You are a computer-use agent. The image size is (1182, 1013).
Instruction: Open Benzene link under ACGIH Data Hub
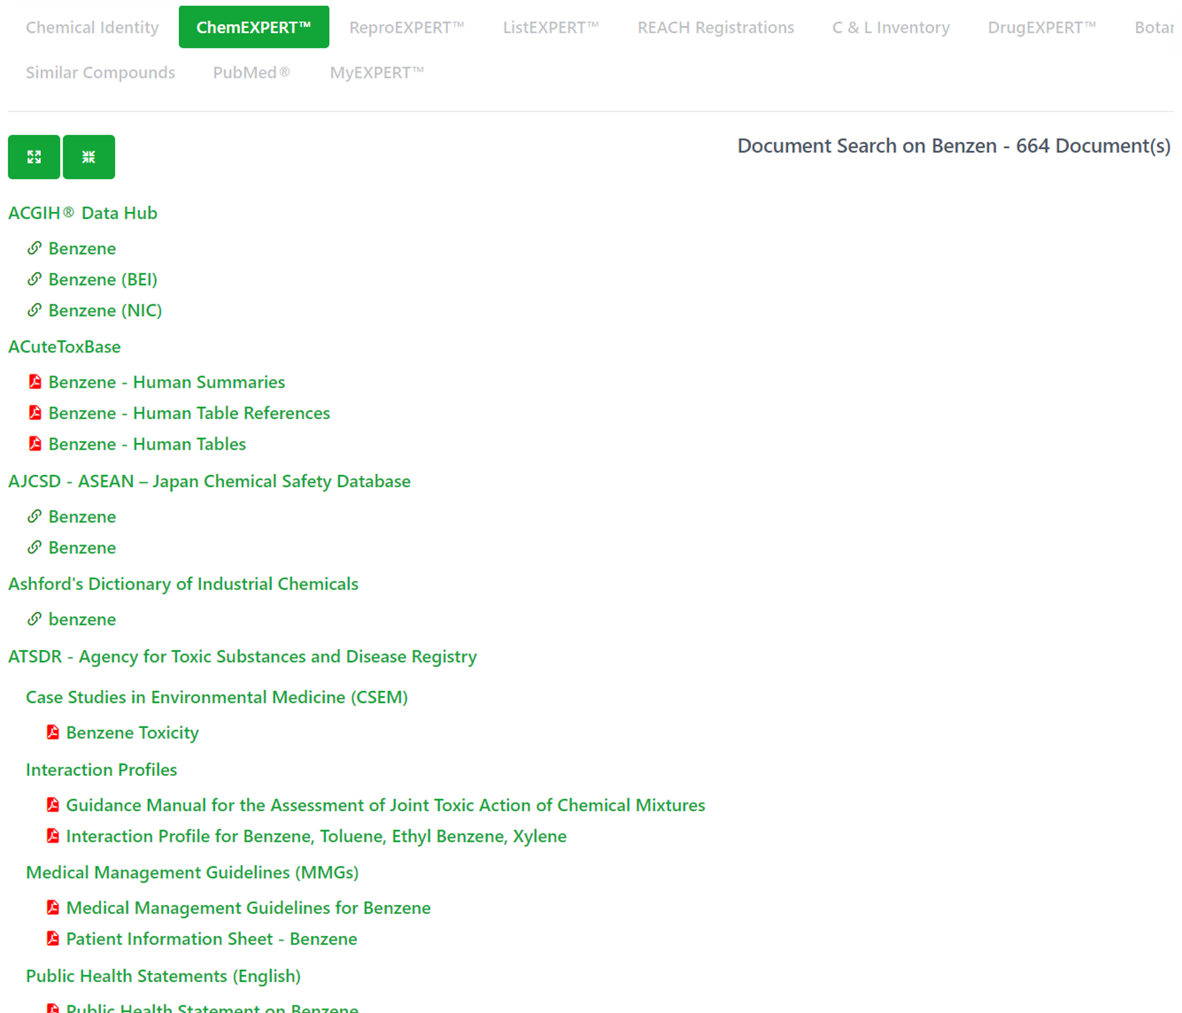[x=82, y=248]
